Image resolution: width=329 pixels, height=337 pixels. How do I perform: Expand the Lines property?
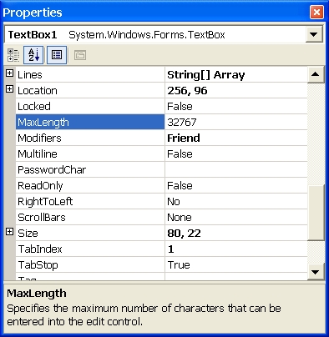pyautogui.click(x=9, y=73)
